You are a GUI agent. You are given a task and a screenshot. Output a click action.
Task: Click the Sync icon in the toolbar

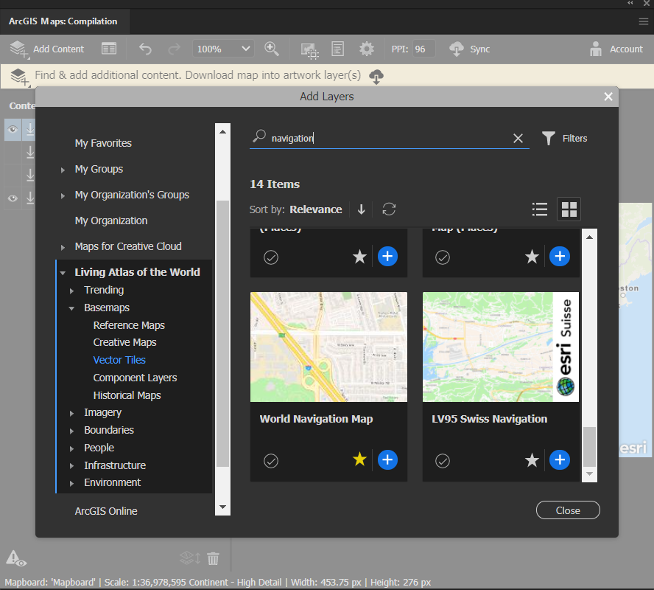pos(457,49)
